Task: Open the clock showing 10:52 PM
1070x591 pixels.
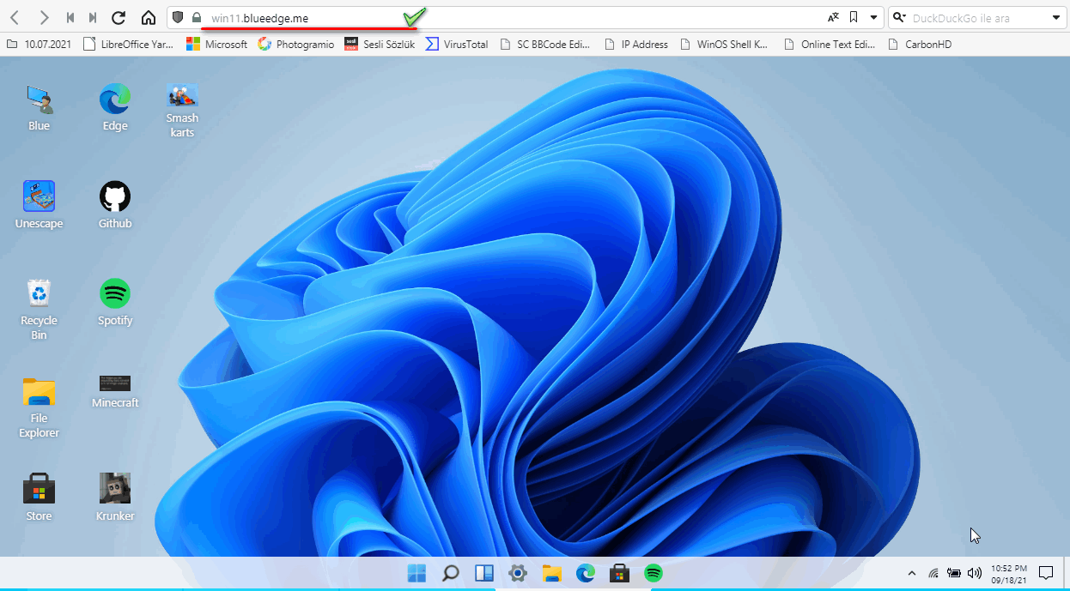Action: 1008,574
